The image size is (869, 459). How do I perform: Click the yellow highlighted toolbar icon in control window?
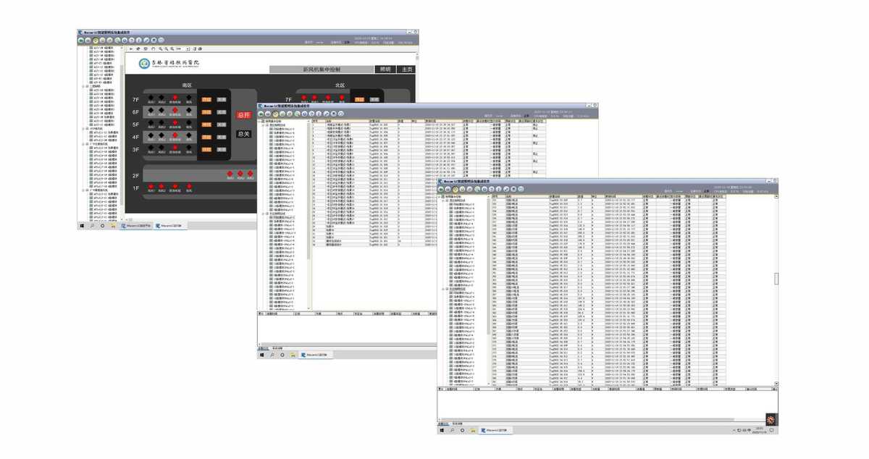click(96, 41)
